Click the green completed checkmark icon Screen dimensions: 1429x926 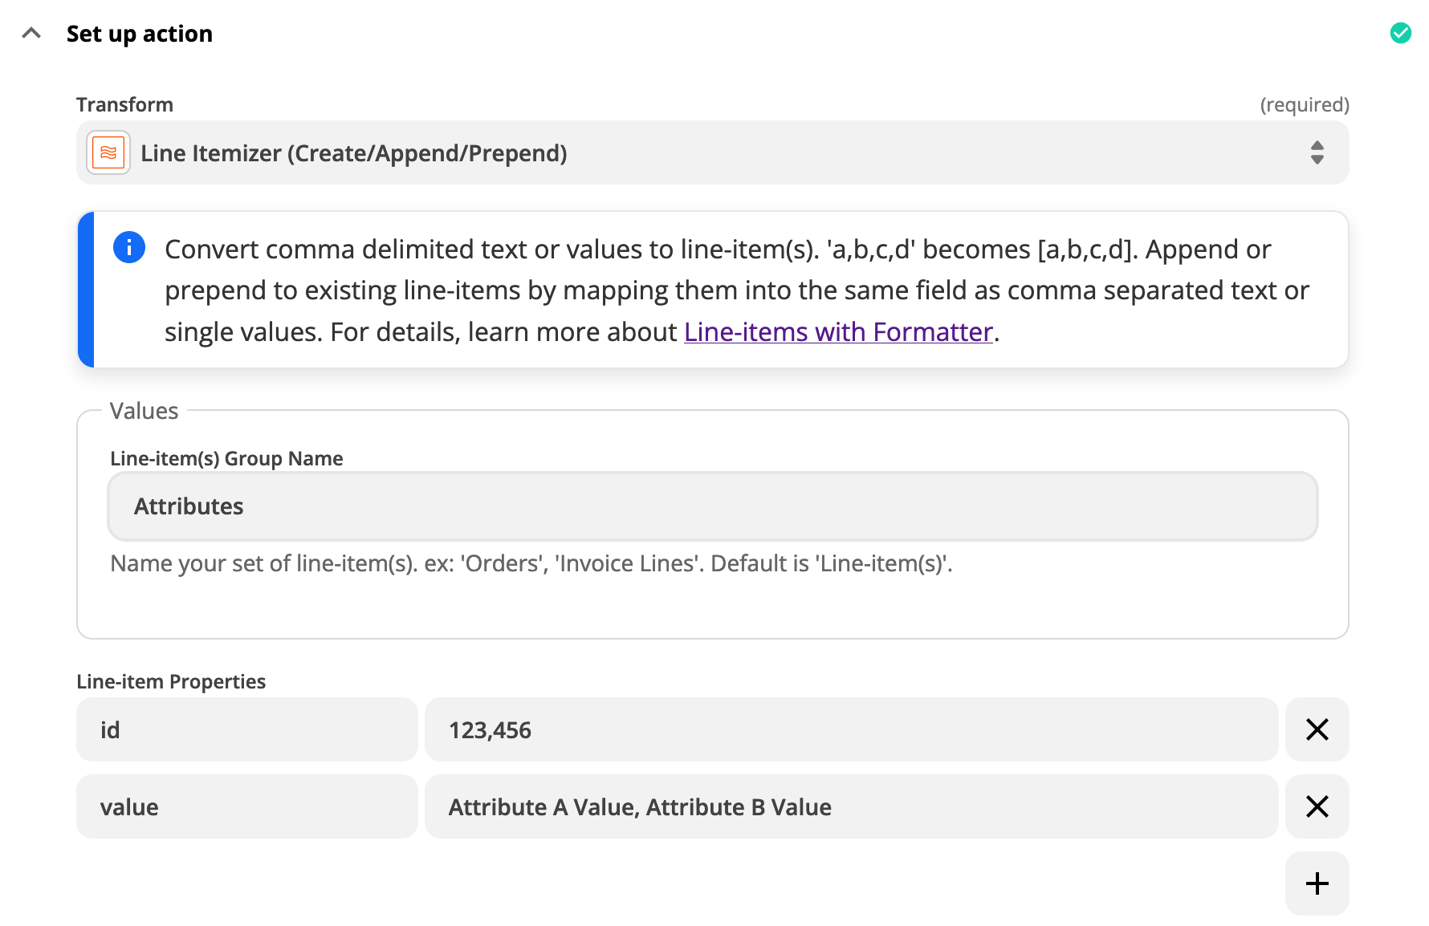1400,33
